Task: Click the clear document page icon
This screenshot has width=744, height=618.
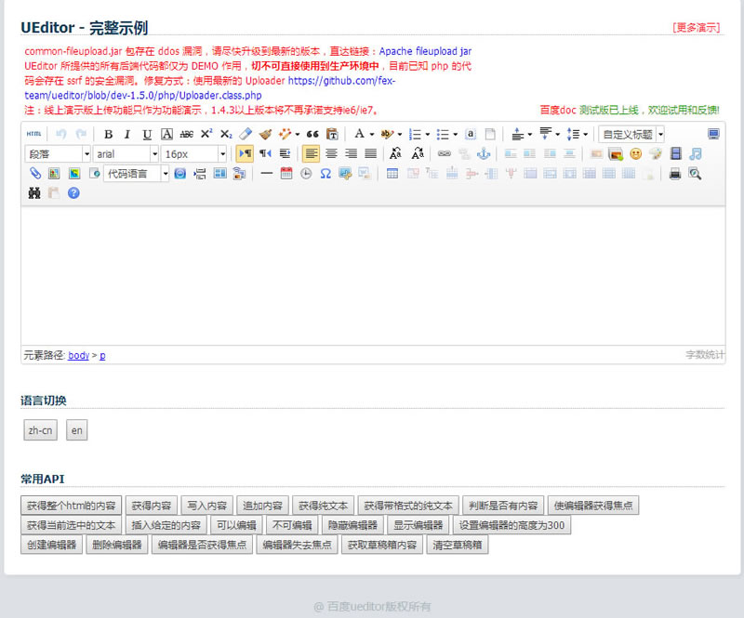Action: (x=490, y=134)
